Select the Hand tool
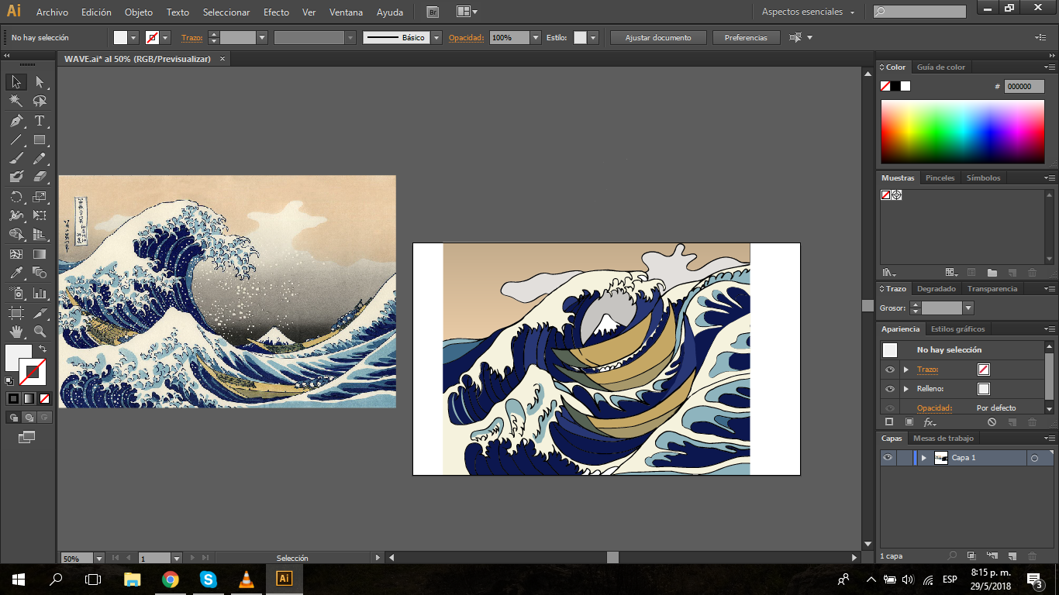The height and width of the screenshot is (595, 1059). [x=16, y=332]
